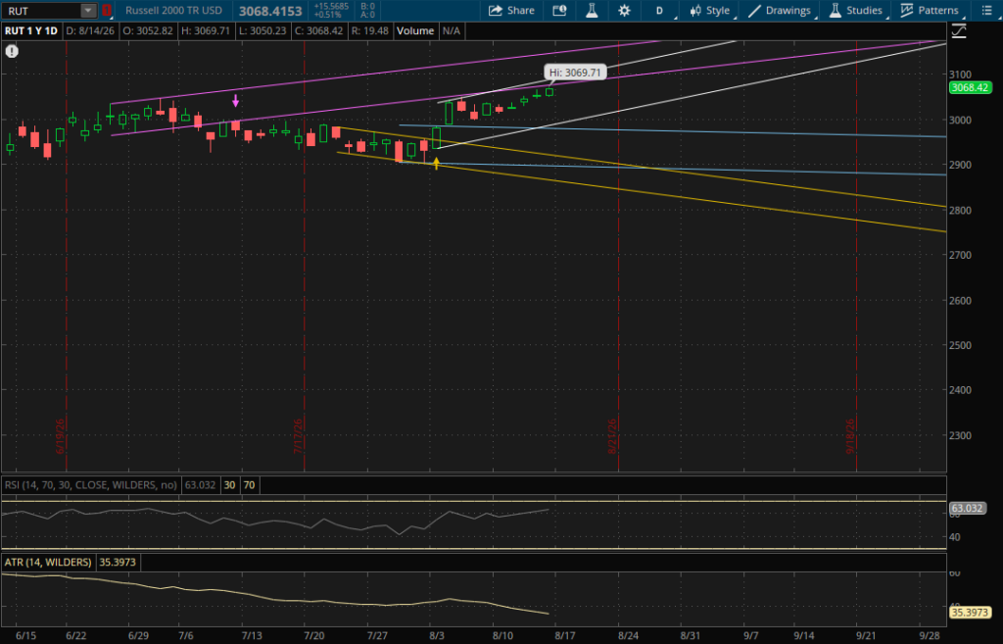Click the RSI 70 overbought level label
The image size is (1003, 644).
[x=249, y=484]
